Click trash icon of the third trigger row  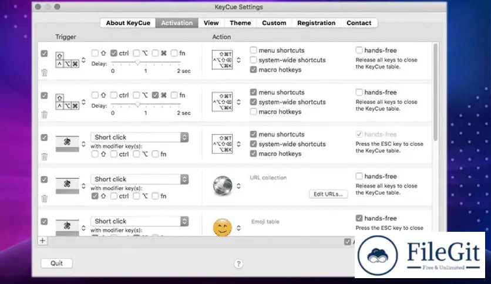pyautogui.click(x=44, y=157)
